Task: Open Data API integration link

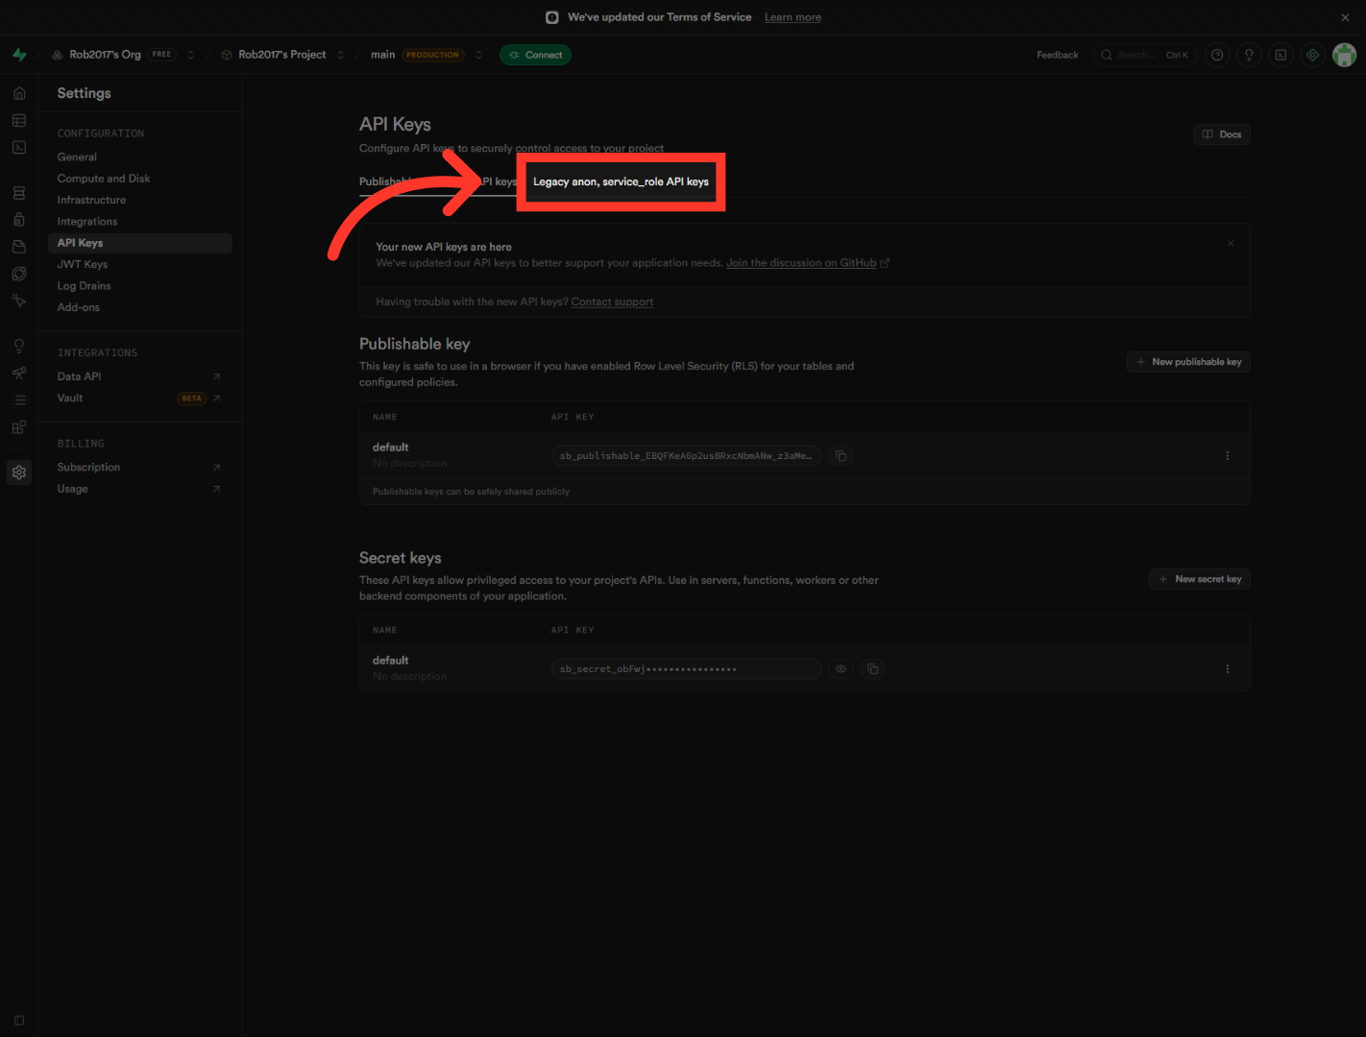Action: click(140, 376)
